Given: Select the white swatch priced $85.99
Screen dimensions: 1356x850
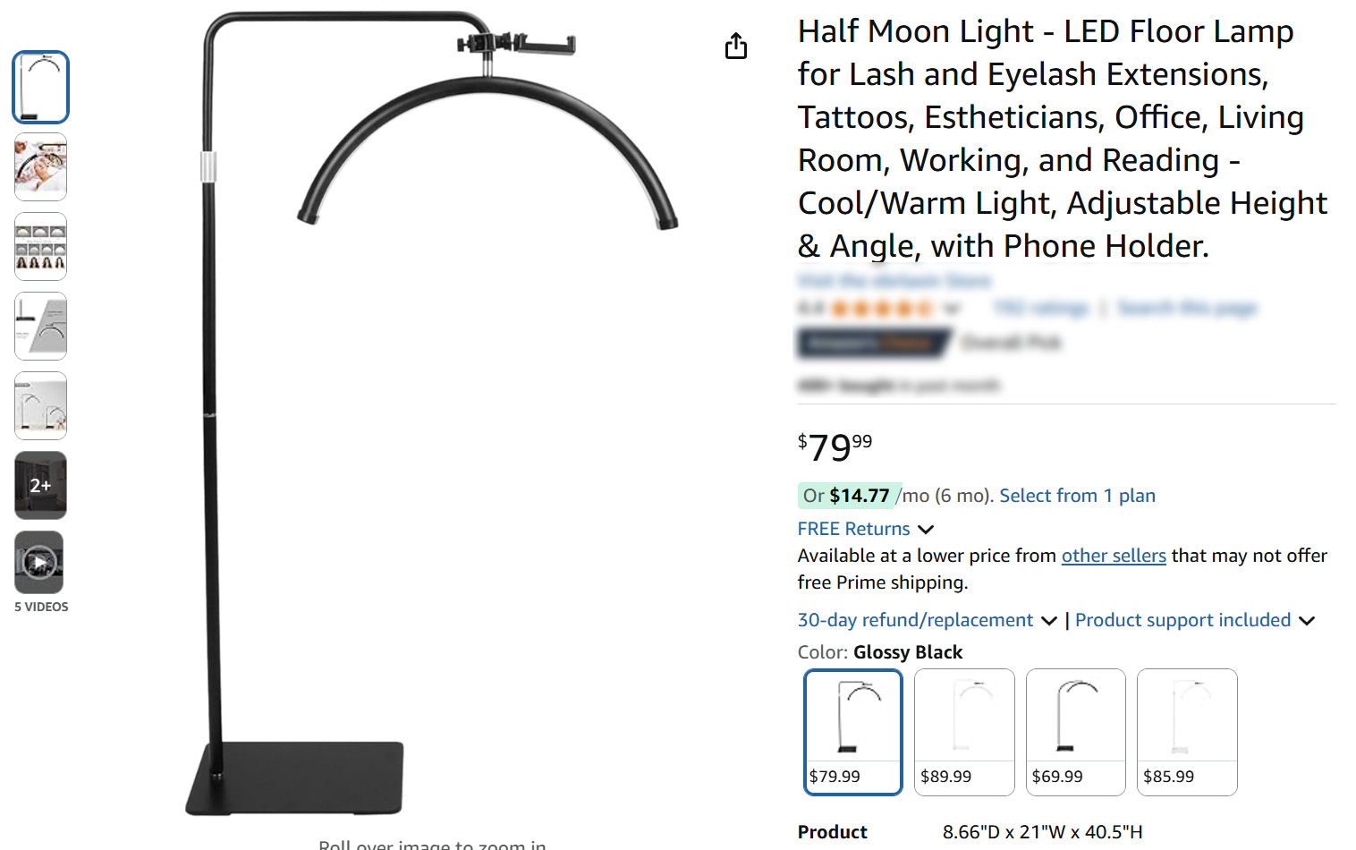Looking at the screenshot, I should 1187,732.
